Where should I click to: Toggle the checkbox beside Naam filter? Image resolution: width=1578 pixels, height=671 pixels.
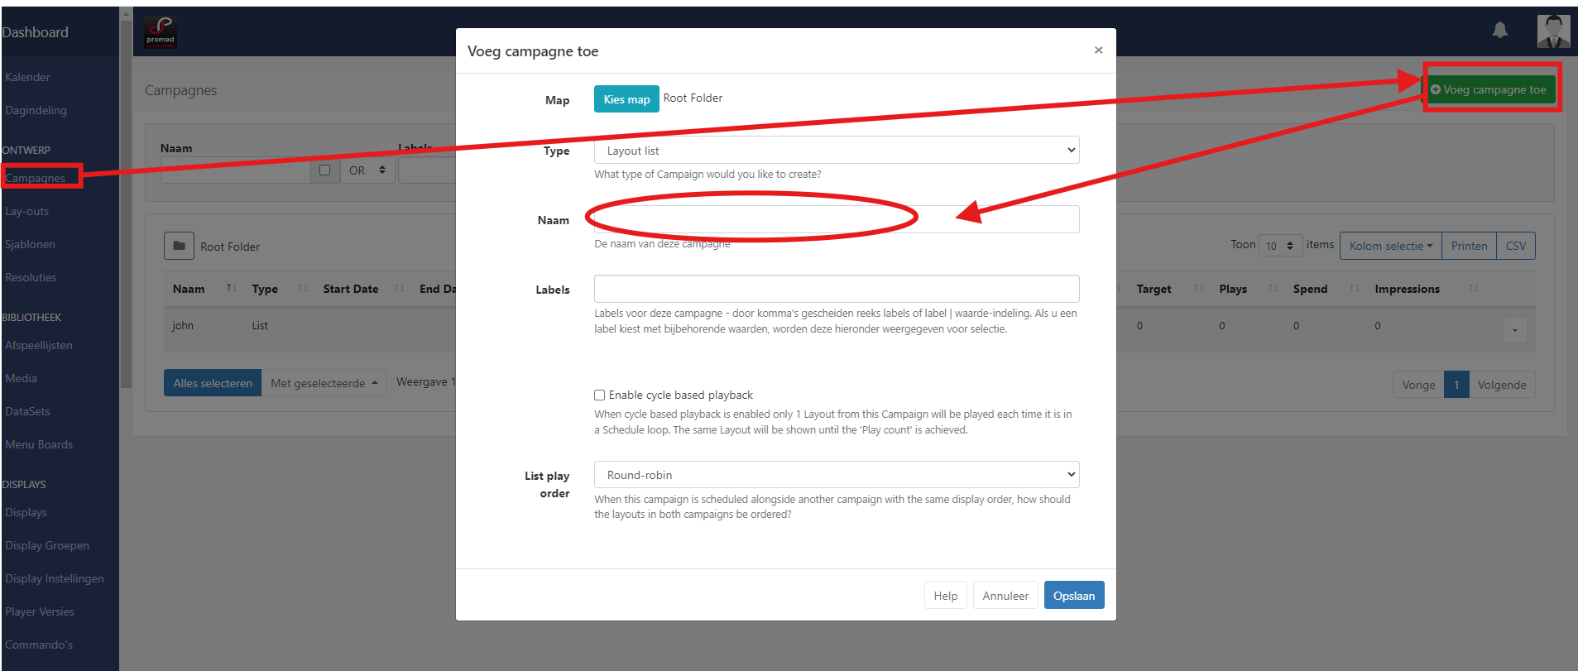(324, 170)
